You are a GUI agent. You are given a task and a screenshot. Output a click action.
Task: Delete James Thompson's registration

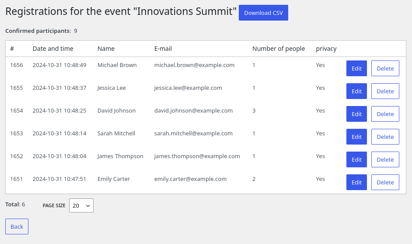pos(385,159)
